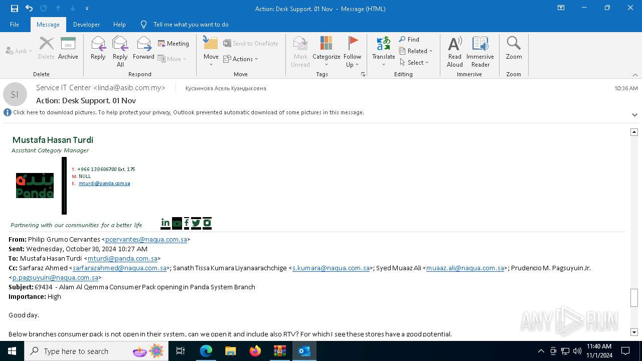642x361 pixels.
Task: Open the p.pagsuyuin@naqua.com.sa link
Action: pyautogui.click(x=55, y=278)
